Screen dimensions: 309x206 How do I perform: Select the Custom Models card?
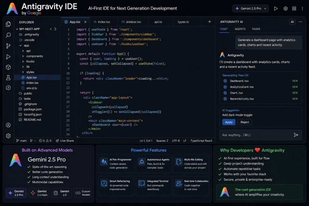(x=83, y=193)
